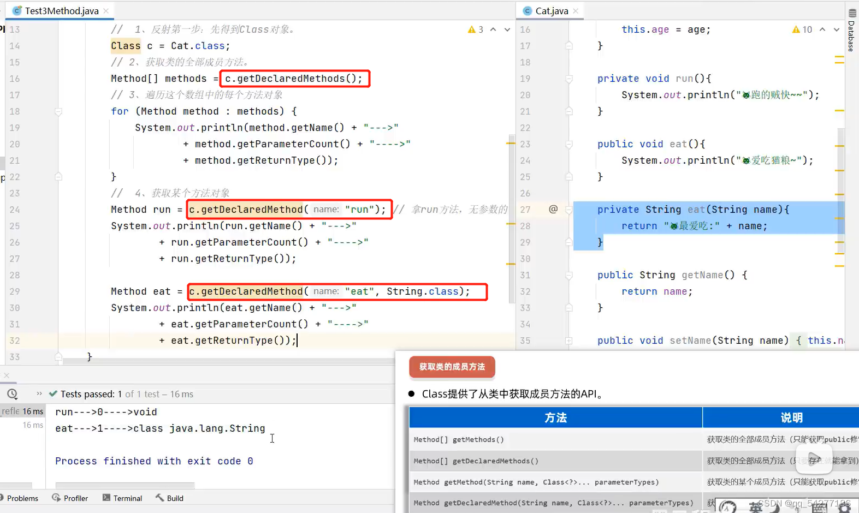Close the Test3Method.java editor tab
The image size is (859, 513).
pos(106,11)
